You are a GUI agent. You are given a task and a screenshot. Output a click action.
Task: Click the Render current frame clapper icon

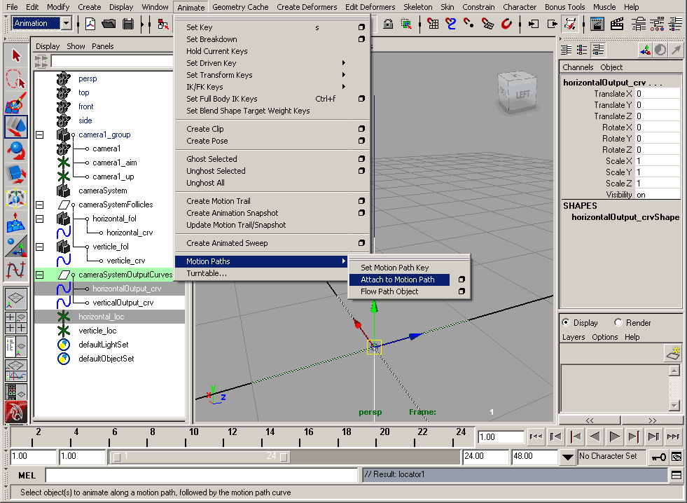pos(597,24)
